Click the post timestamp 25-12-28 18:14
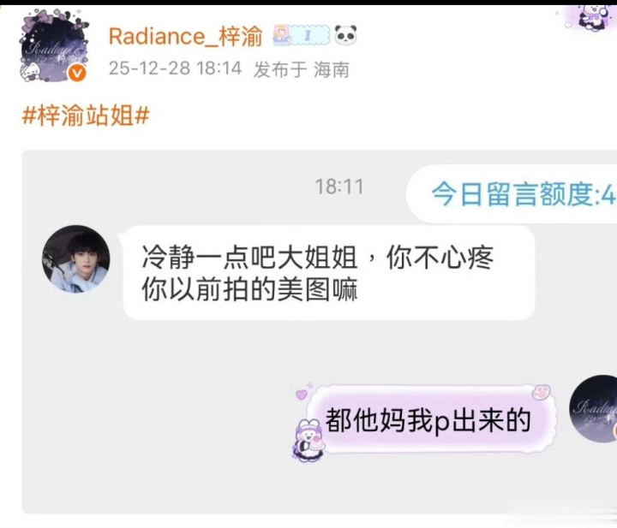The image size is (617, 528). coord(175,68)
